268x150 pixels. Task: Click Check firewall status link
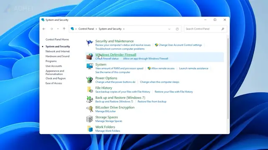(x=107, y=59)
